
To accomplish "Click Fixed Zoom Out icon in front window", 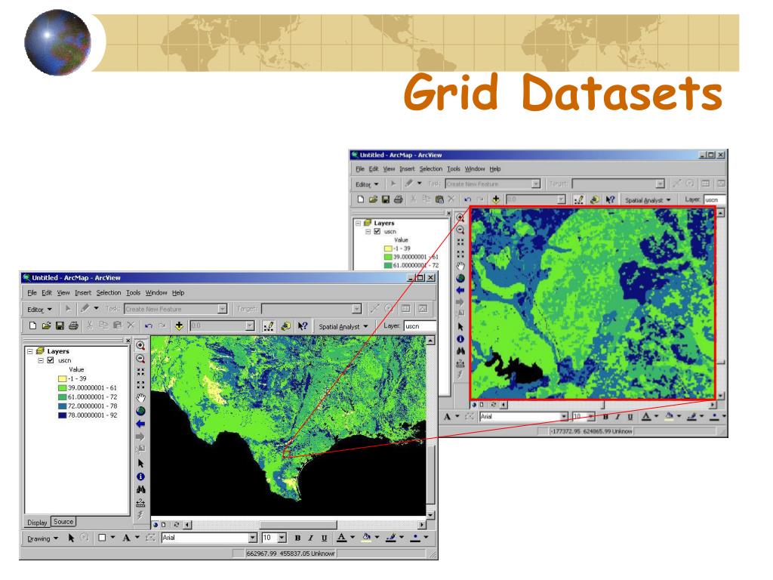I will click(x=140, y=384).
